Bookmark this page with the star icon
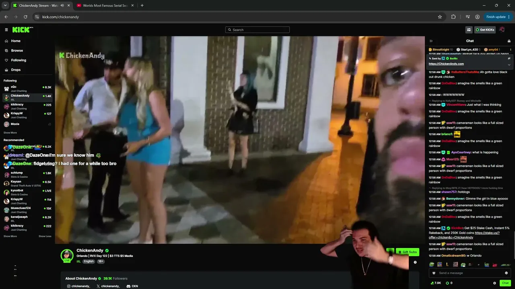 (440, 17)
